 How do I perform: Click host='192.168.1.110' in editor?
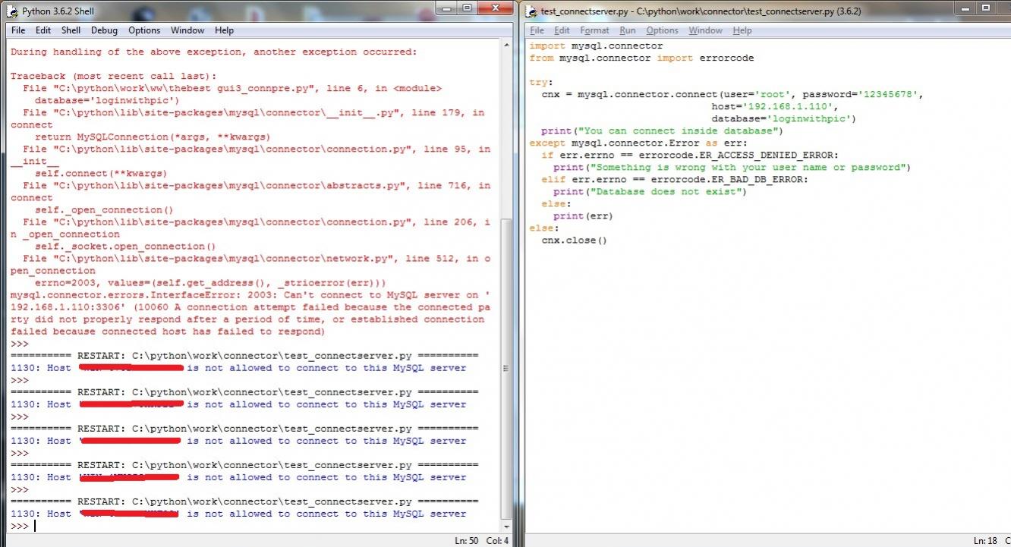pyautogui.click(x=773, y=107)
